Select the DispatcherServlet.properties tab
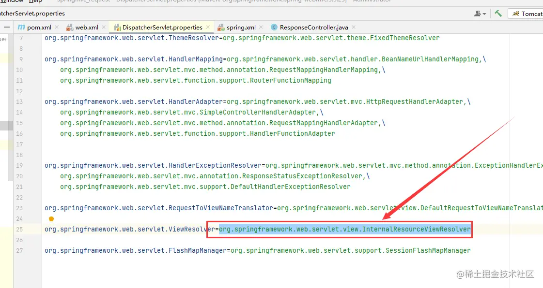Viewport: 543px width, 288px height. (162, 27)
